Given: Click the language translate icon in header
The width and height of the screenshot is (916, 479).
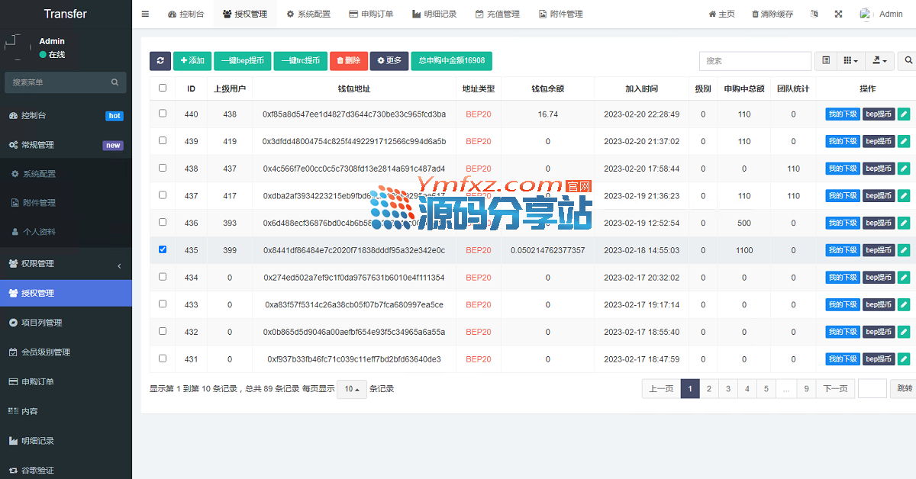Looking at the screenshot, I should [814, 14].
